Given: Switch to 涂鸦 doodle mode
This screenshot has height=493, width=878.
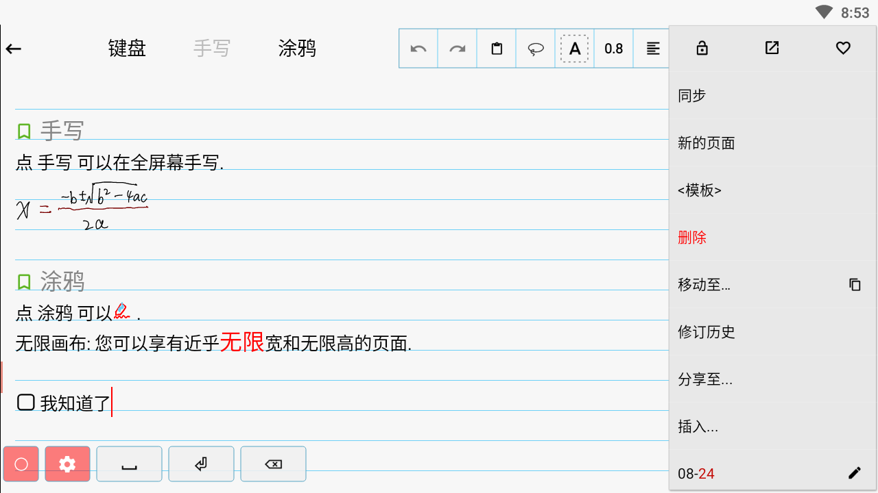Looking at the screenshot, I should click(x=297, y=48).
